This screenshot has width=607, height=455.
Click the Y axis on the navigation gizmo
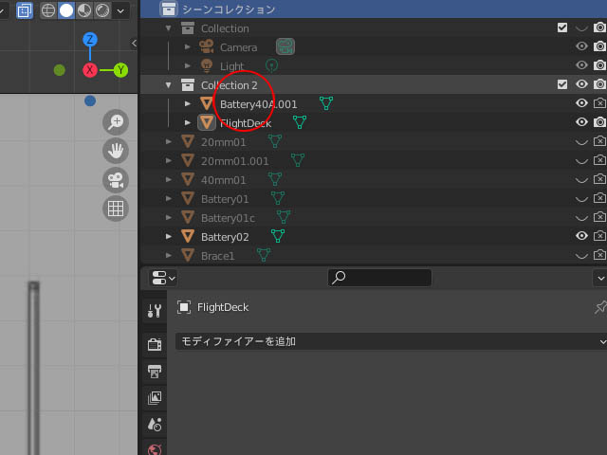click(120, 70)
